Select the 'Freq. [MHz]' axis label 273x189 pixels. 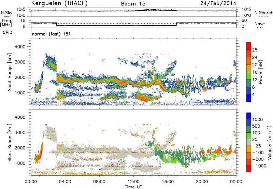click(x=6, y=23)
